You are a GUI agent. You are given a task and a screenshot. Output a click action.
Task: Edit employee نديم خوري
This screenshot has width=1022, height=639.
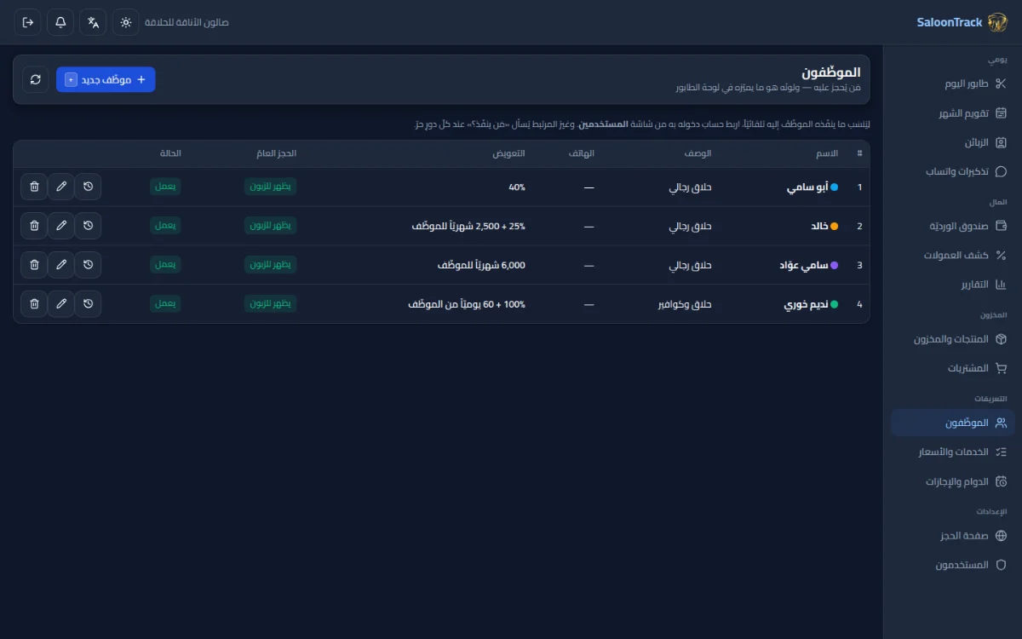[x=61, y=304]
